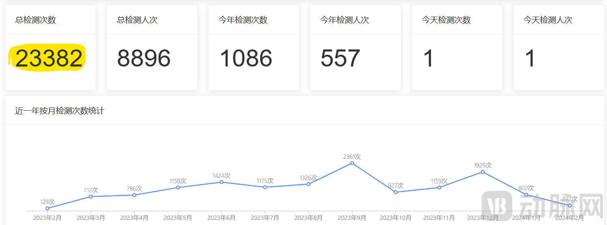This screenshot has height=225, width=607.
Task: Click the 2361次 data label
Action: coord(352,156)
